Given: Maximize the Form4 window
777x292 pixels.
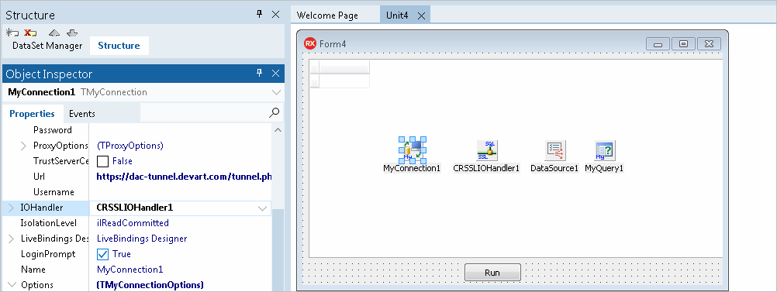Looking at the screenshot, I should pyautogui.click(x=683, y=44).
